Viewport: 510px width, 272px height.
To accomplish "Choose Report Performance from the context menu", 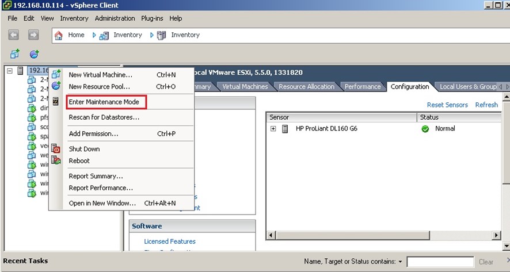I will [121, 188].
